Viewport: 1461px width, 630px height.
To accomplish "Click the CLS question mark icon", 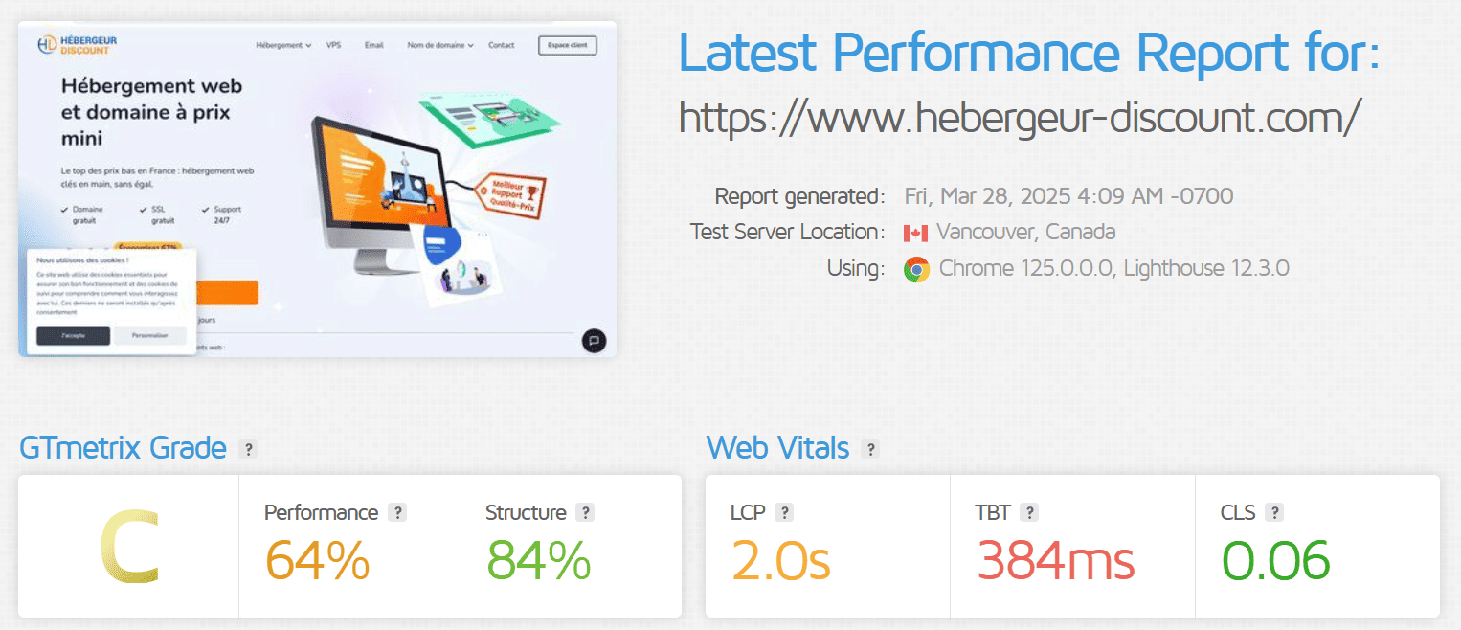I will (x=1274, y=513).
